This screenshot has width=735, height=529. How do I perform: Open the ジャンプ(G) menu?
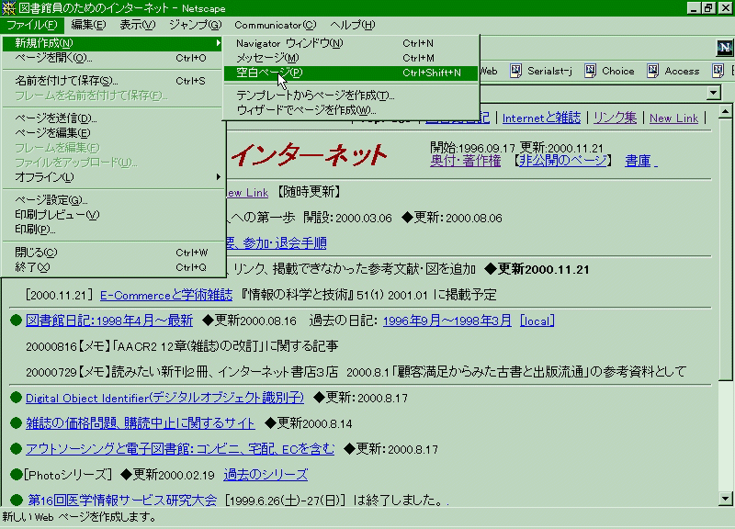click(195, 25)
